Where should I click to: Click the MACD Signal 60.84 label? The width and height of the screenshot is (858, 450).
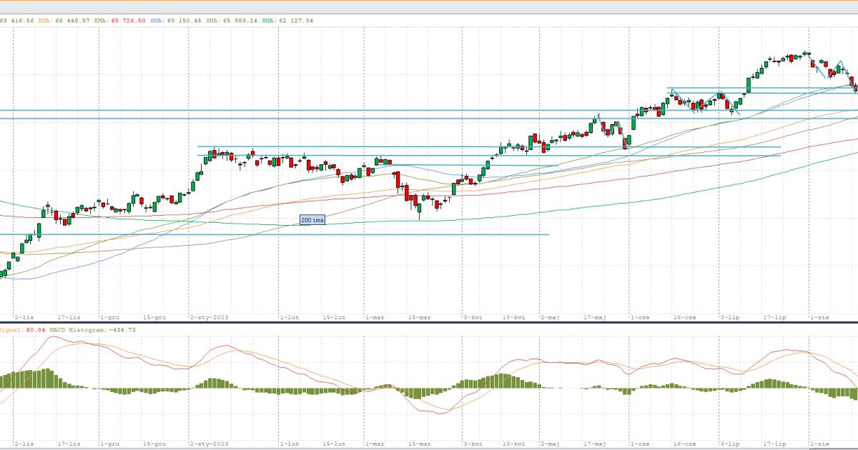[x=21, y=329]
